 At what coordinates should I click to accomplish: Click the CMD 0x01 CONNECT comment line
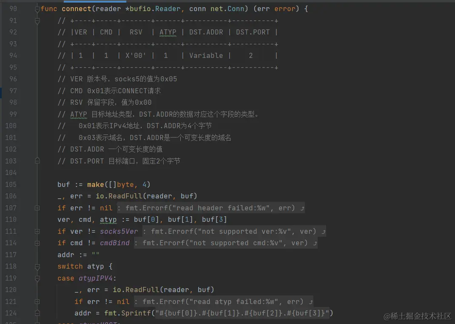point(109,91)
